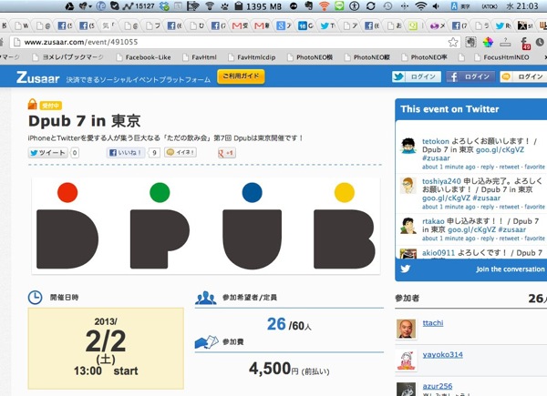Open the ご利用ガイド guide button
The image size is (547, 396).
[241, 76]
